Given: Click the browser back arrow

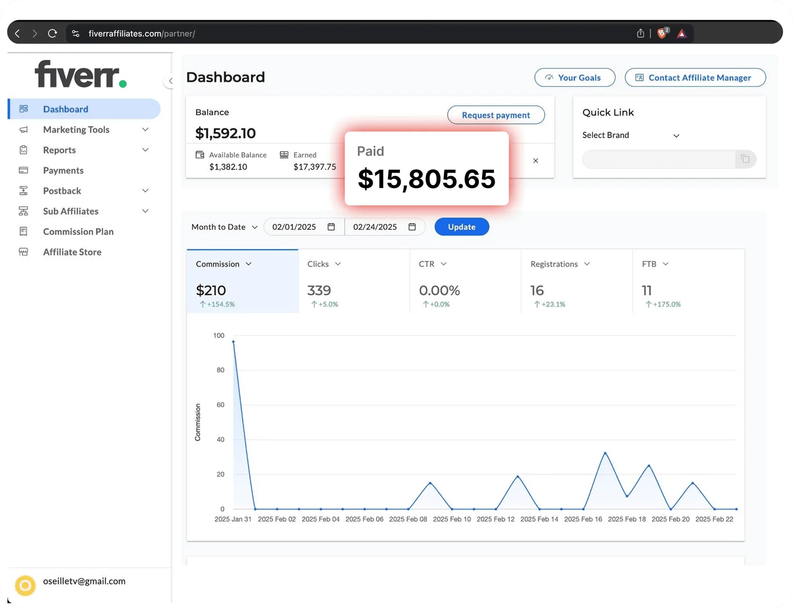Looking at the screenshot, I should [17, 34].
